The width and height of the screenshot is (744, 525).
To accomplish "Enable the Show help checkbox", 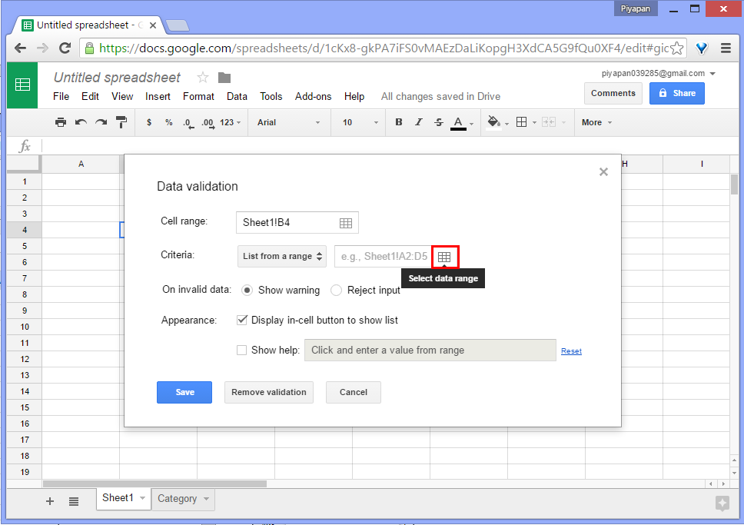I will point(242,350).
